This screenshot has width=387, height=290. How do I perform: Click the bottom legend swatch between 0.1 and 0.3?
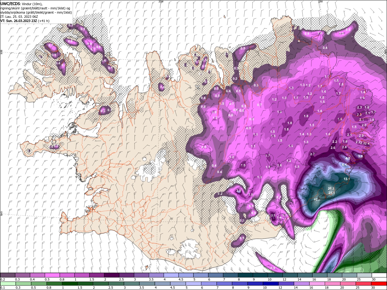(x=8, y=284)
